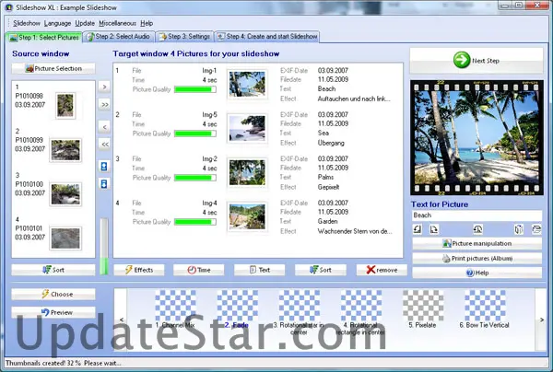
Task: Click Print pictures (Album) button
Action: coord(477,258)
